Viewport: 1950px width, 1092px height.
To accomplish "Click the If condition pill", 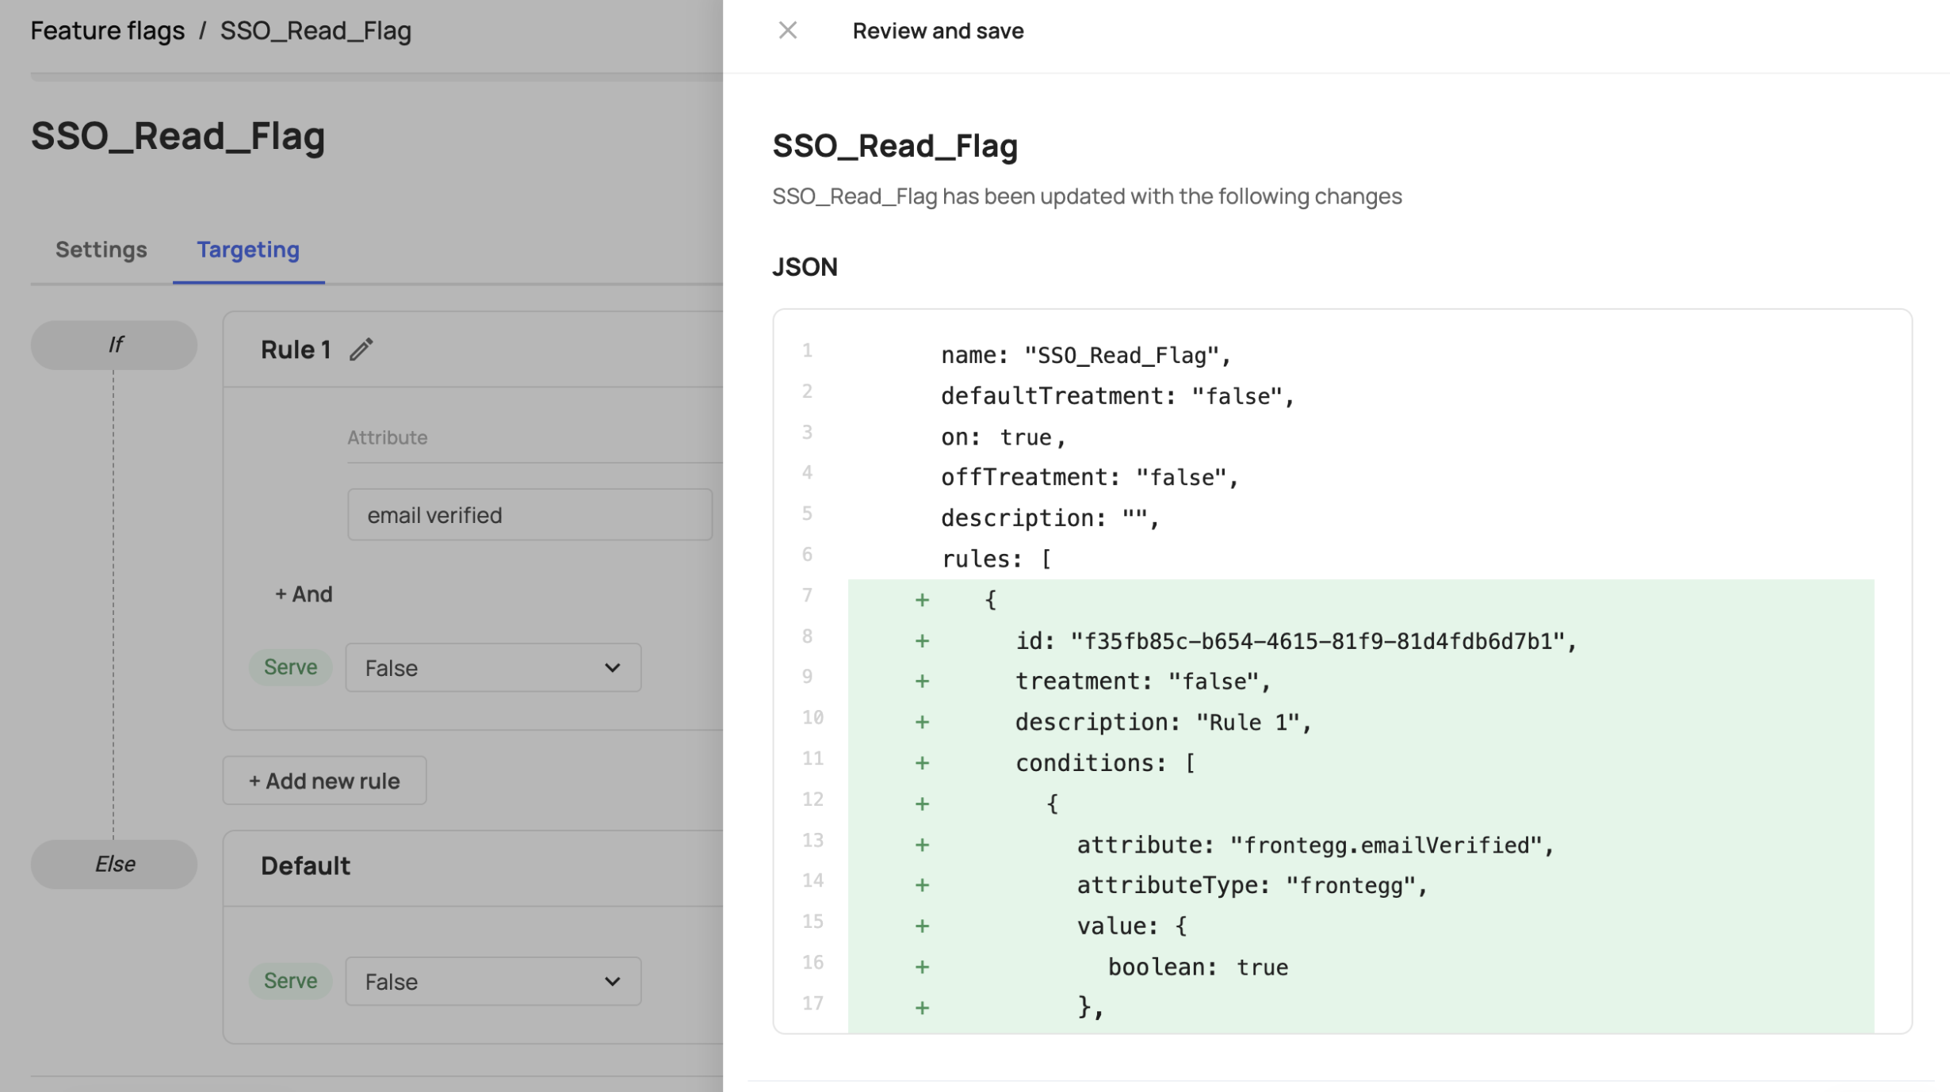I will coord(114,345).
